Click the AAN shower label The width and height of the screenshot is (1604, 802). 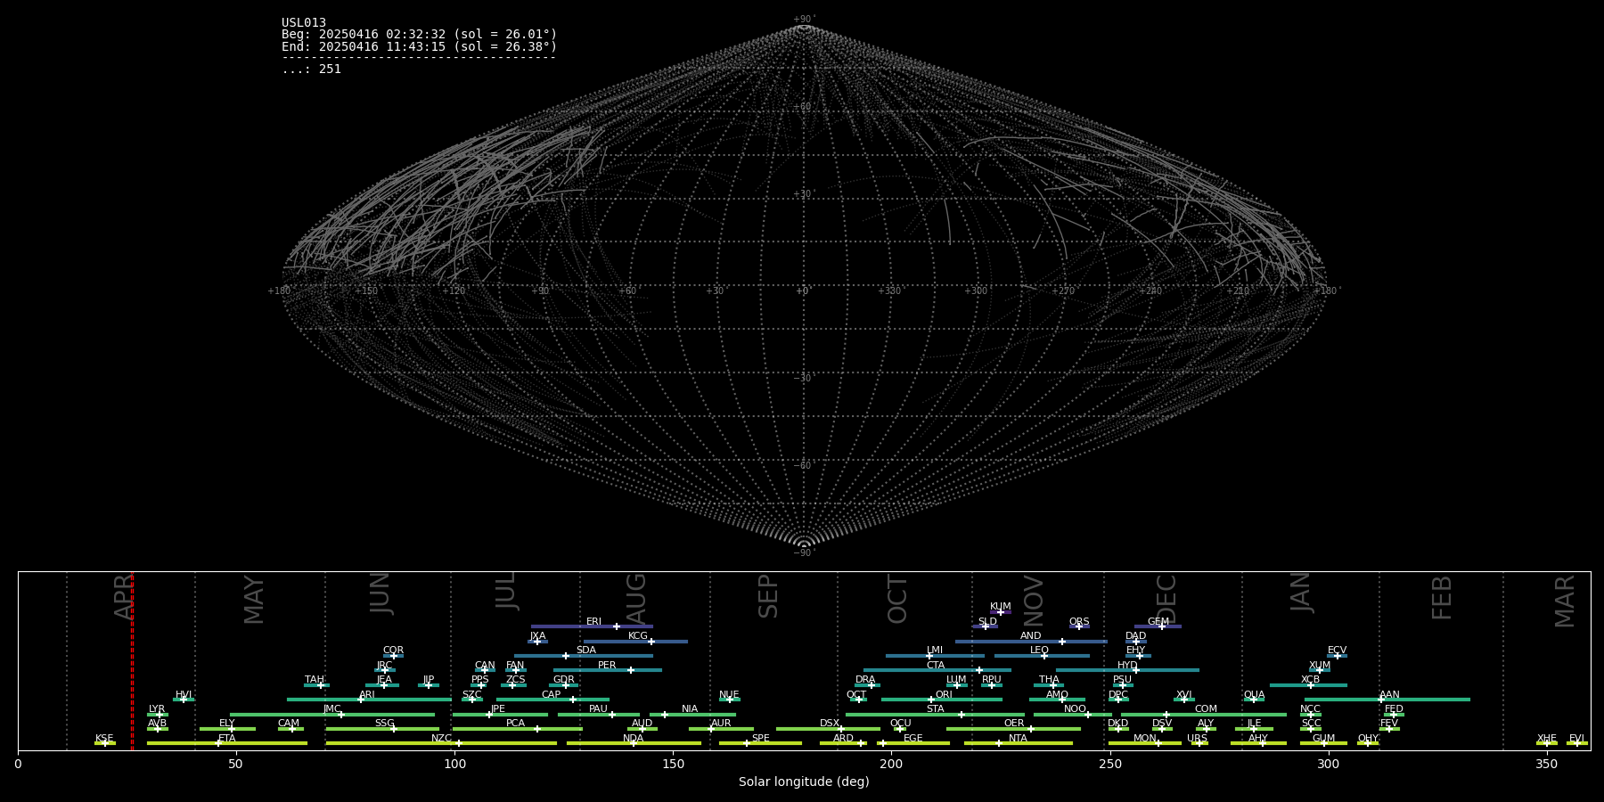point(1389,695)
